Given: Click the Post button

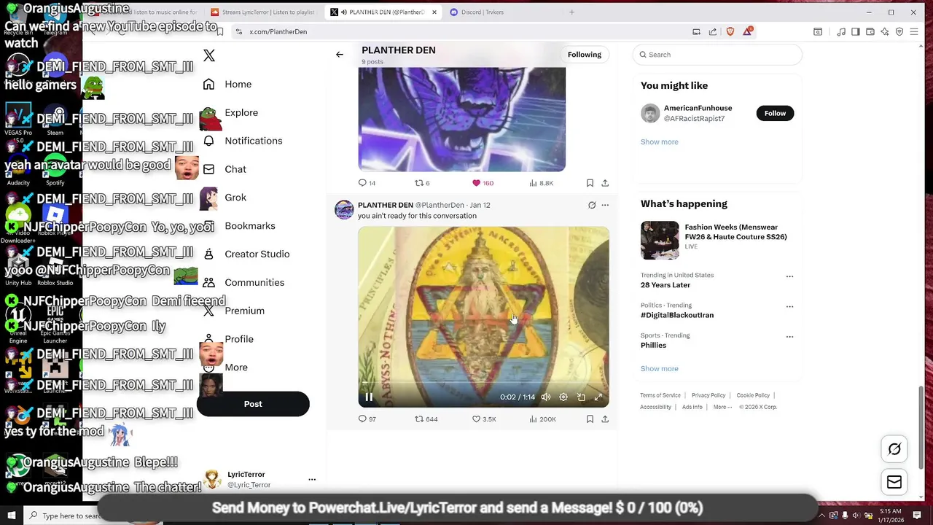Looking at the screenshot, I should (253, 404).
